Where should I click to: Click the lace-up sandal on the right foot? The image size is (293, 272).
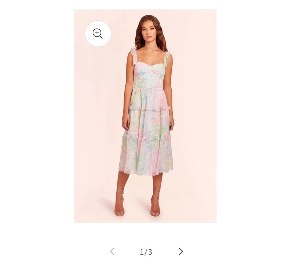click(155, 202)
